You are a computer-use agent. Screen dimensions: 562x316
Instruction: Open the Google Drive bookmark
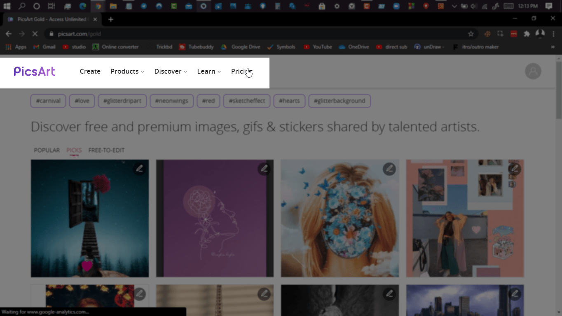tap(241, 47)
